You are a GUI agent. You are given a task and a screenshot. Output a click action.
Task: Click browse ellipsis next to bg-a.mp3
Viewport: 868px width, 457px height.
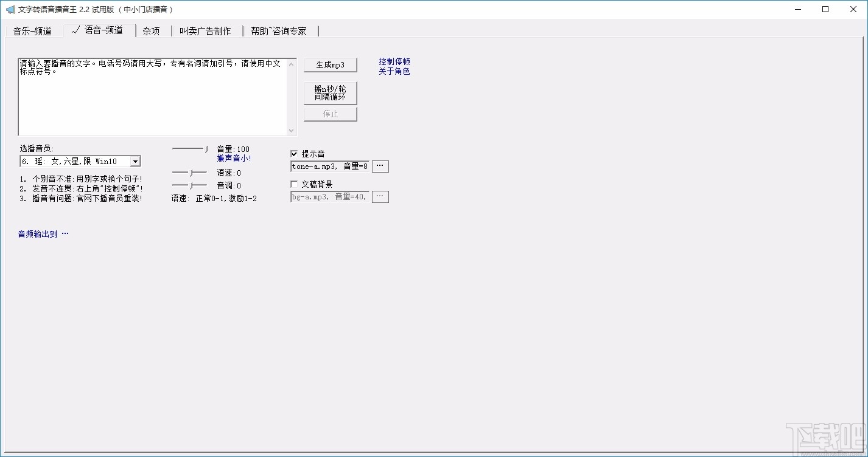click(x=380, y=196)
